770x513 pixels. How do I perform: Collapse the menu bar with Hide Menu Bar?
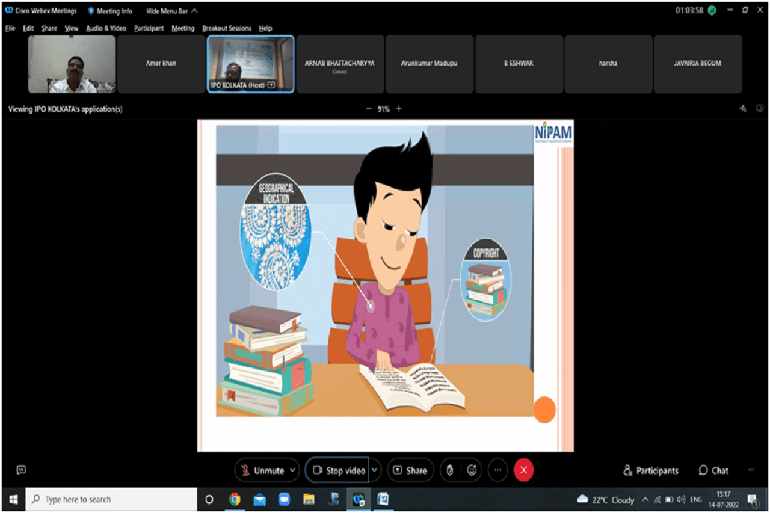click(171, 11)
